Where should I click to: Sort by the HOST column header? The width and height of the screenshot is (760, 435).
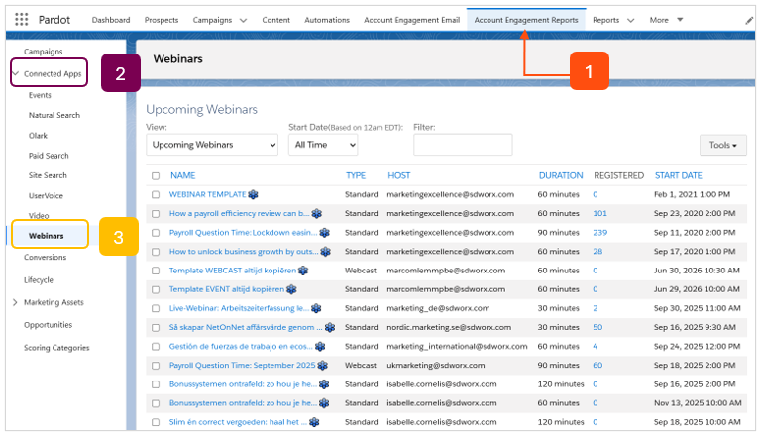(x=399, y=175)
